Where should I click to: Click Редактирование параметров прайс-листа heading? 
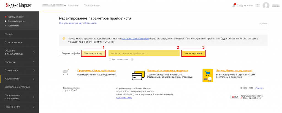[x=95, y=18]
